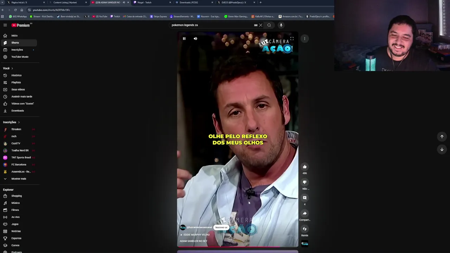This screenshot has height=253, width=450.
Task: Open the on-screen keyboard icon in search
Action: point(256,25)
